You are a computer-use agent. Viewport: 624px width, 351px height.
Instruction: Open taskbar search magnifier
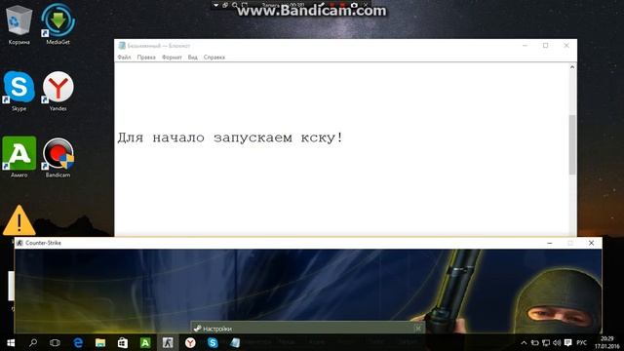[x=33, y=342]
